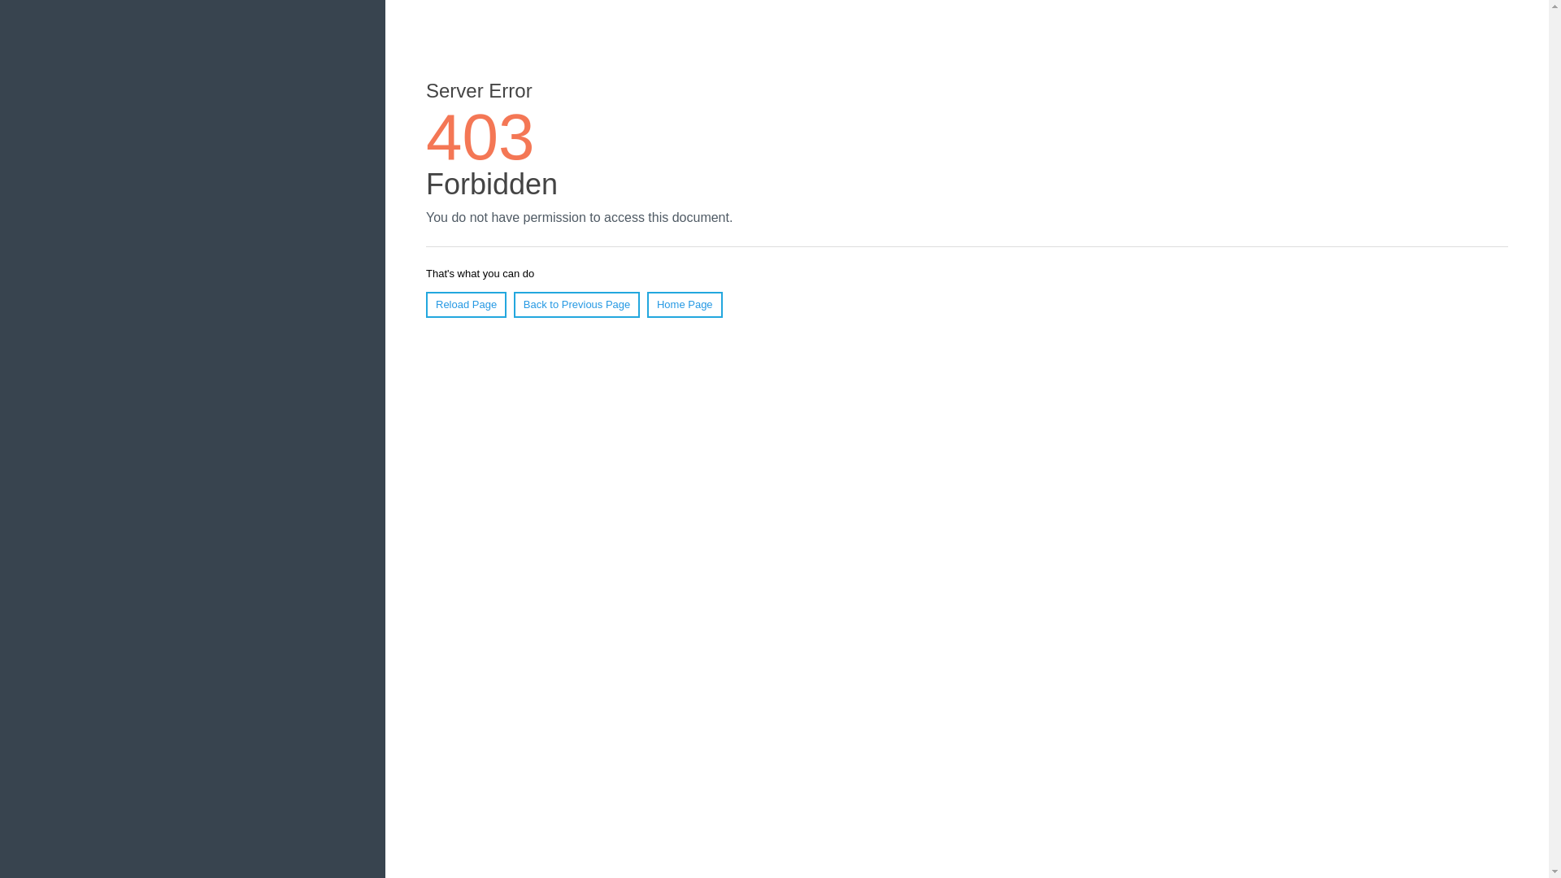Click the word "Error" in the heading
The height and width of the screenshot is (878, 1561).
point(511,91)
